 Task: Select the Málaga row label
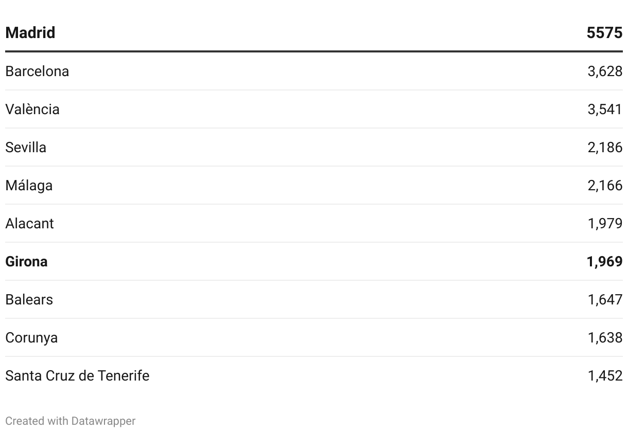29,185
